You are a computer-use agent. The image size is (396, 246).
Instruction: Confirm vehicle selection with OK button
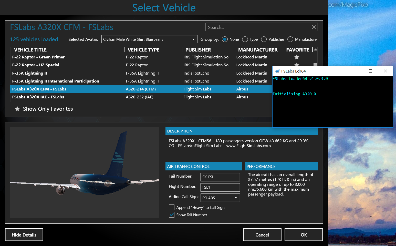tap(304, 235)
